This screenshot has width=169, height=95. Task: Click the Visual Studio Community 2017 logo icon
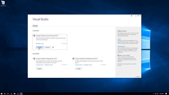(34, 36)
